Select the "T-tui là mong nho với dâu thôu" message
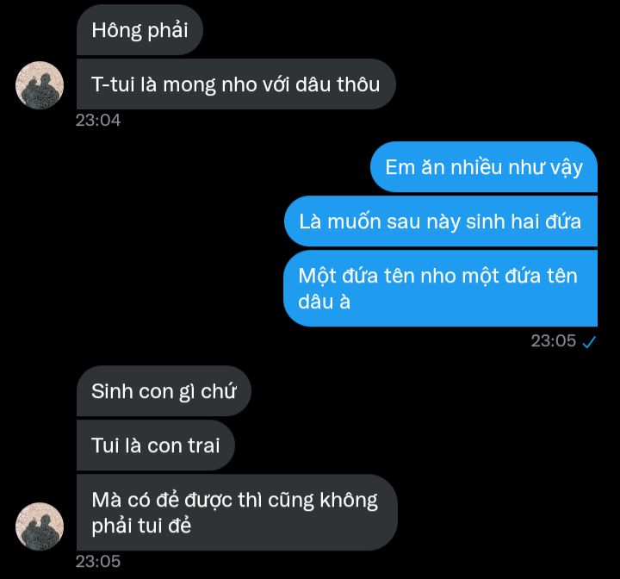 pyautogui.click(x=236, y=84)
